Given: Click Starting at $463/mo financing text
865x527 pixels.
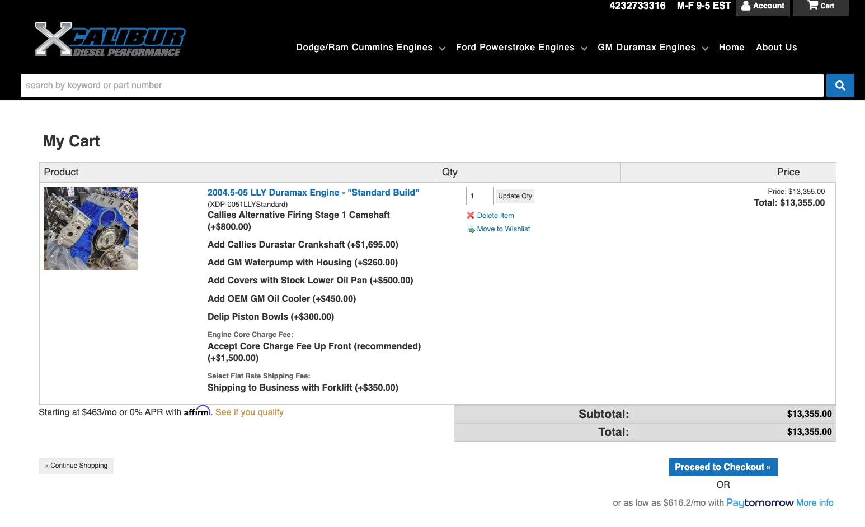Looking at the screenshot, I should tap(110, 412).
